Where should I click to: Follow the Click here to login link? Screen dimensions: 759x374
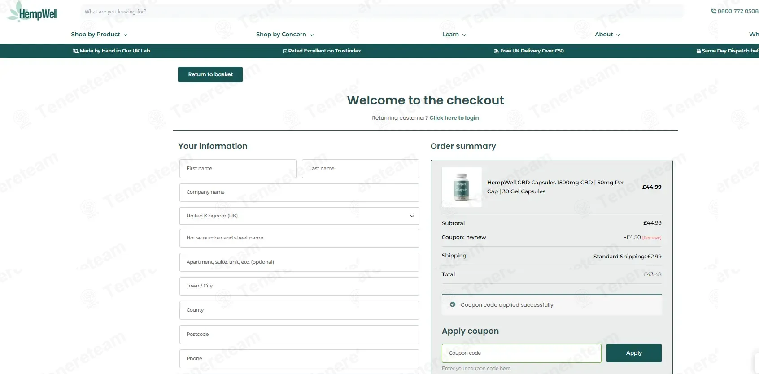point(454,118)
